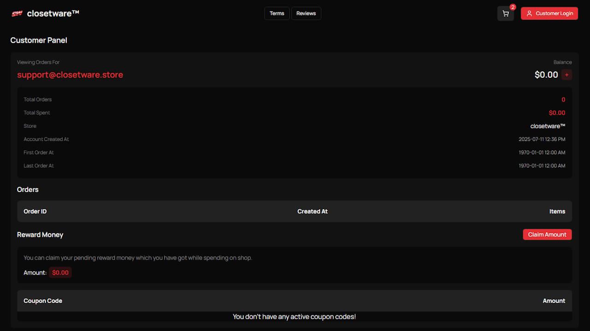Viewport: 590px width, 331px height.
Task: Click the Amount column header
Action: [x=554, y=300]
